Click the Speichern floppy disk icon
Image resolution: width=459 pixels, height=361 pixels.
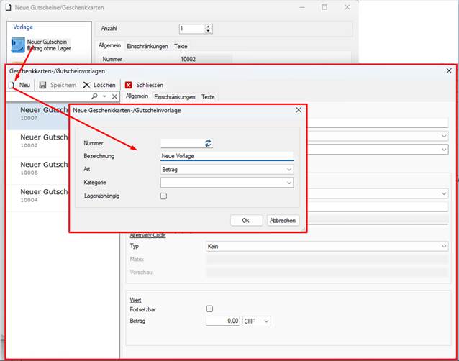coord(42,85)
